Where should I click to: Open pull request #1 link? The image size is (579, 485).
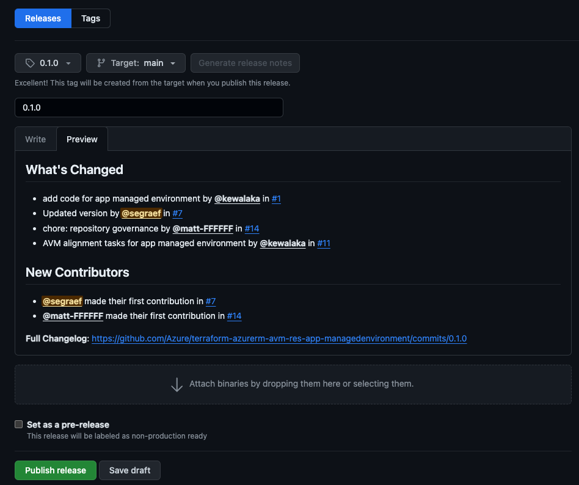(x=276, y=199)
